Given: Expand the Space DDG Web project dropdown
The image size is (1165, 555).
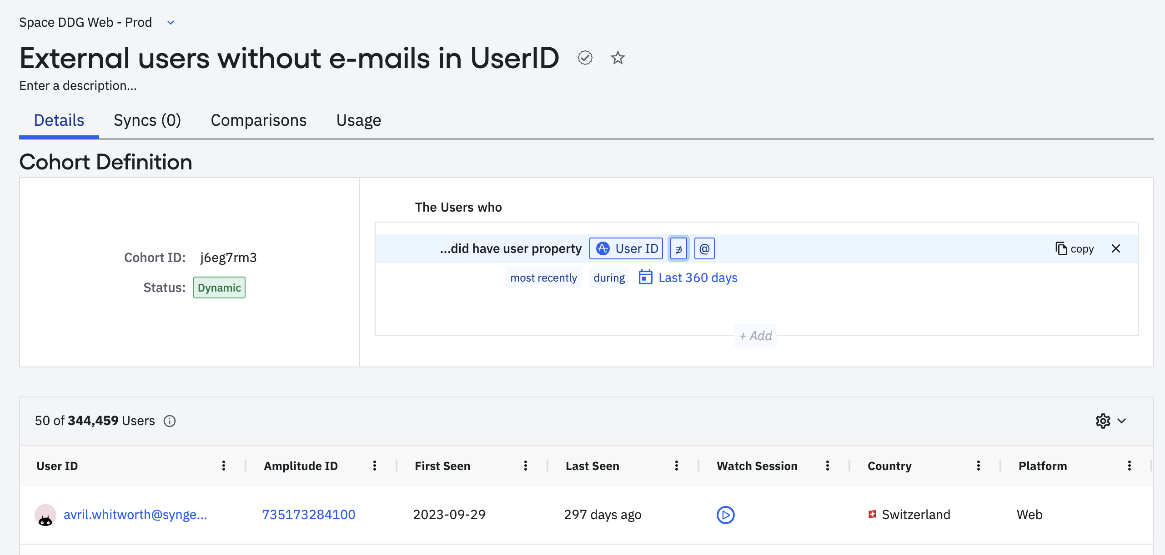Looking at the screenshot, I should click(x=171, y=23).
